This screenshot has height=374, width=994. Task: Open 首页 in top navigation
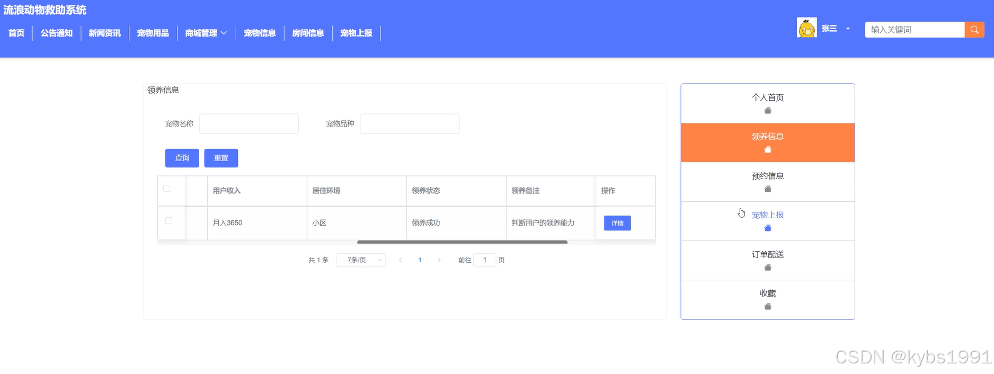point(16,33)
